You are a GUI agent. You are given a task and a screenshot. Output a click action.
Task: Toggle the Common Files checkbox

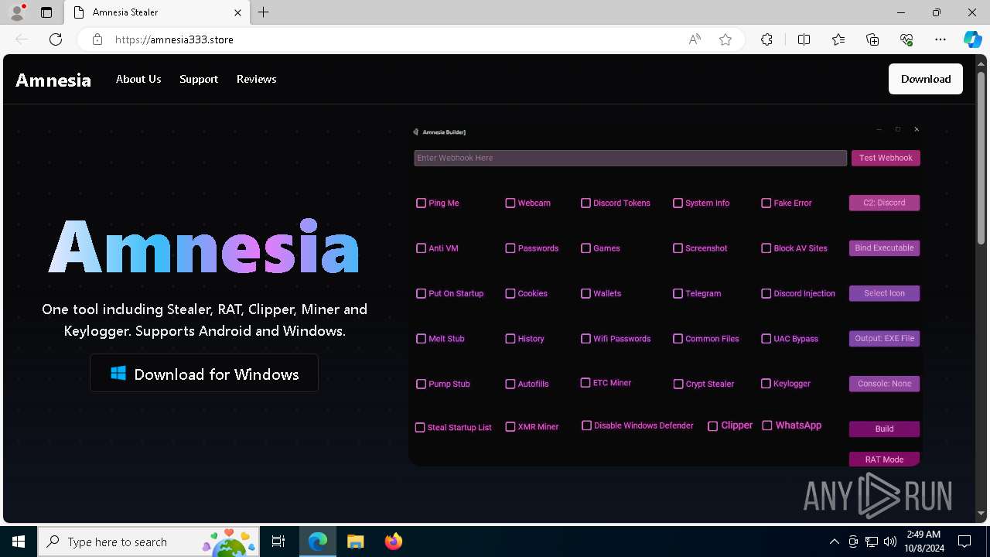point(678,338)
